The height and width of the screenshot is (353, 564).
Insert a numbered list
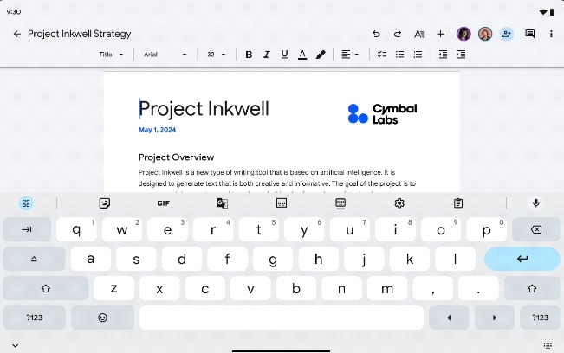click(418, 55)
